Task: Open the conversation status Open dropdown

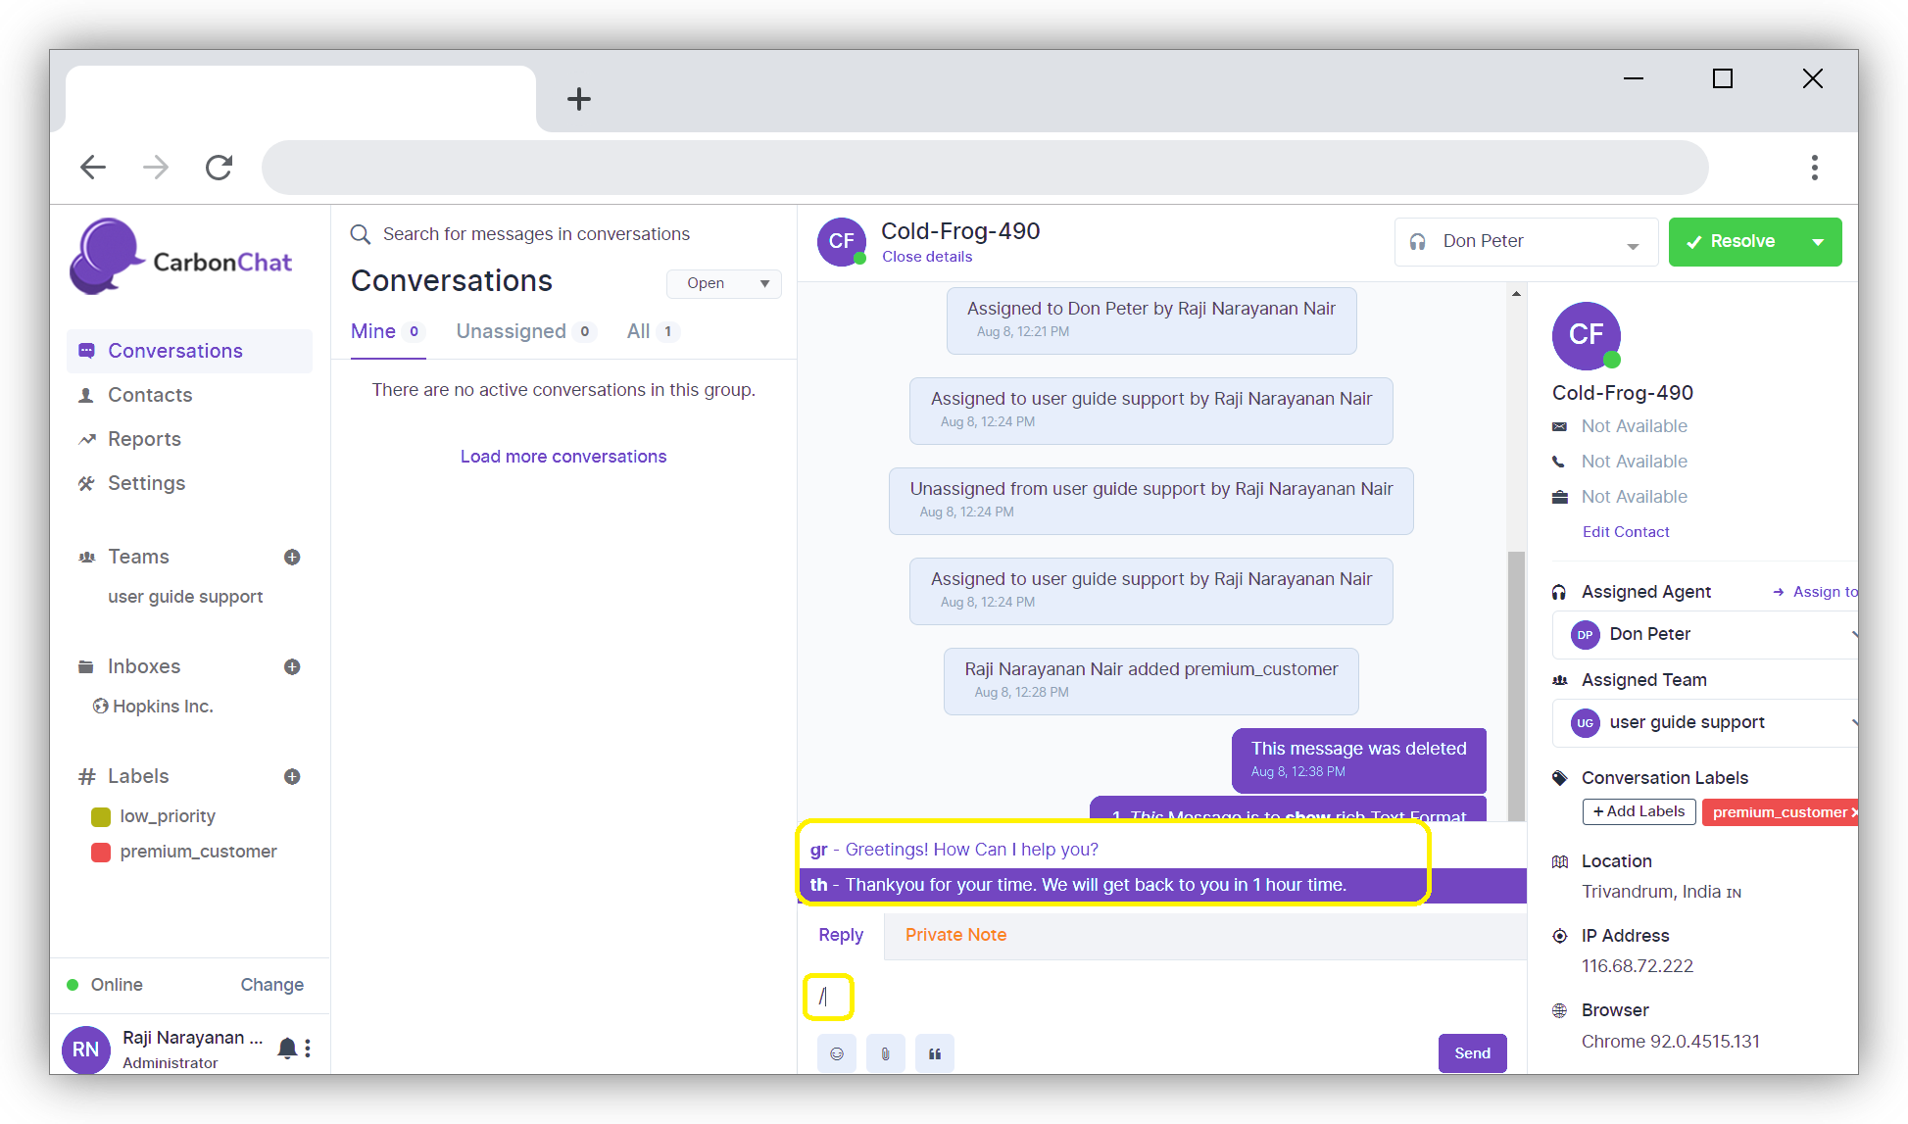Action: (x=724, y=283)
